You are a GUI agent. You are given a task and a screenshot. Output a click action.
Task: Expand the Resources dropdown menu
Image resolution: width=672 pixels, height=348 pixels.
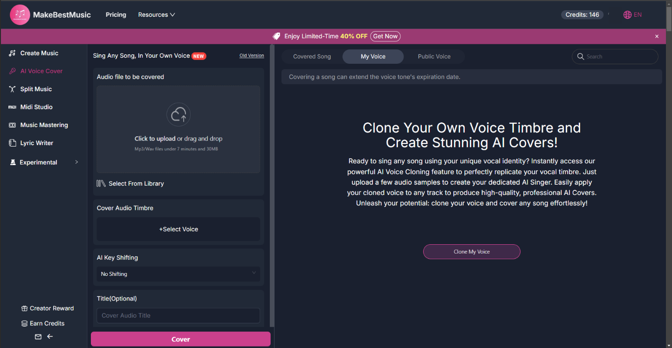pos(156,15)
